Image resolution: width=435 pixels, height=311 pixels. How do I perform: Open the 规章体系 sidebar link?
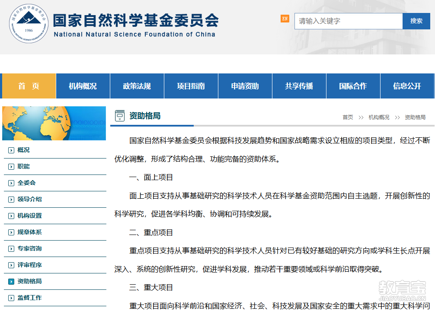(30, 232)
